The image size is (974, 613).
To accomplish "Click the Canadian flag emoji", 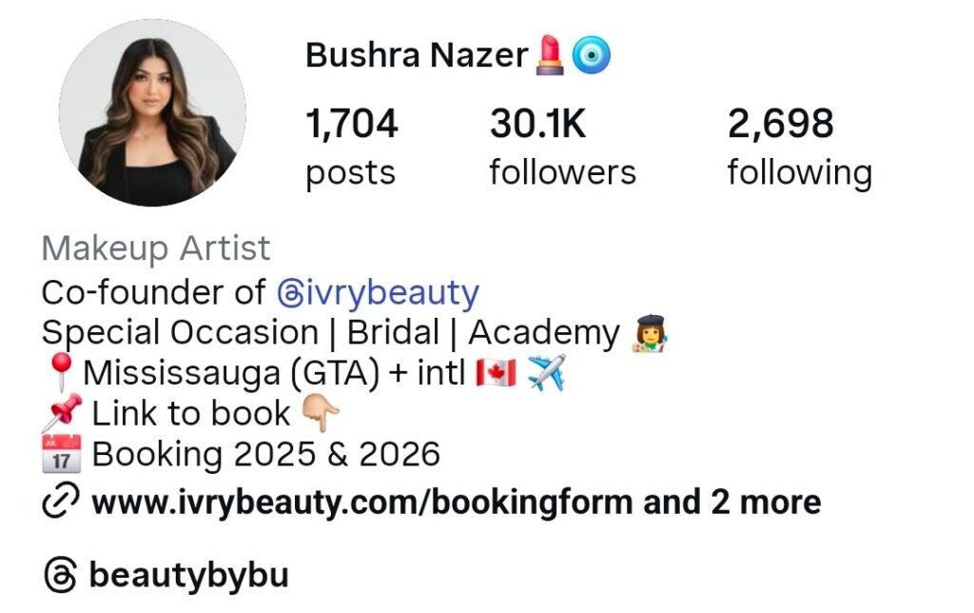I will point(495,373).
